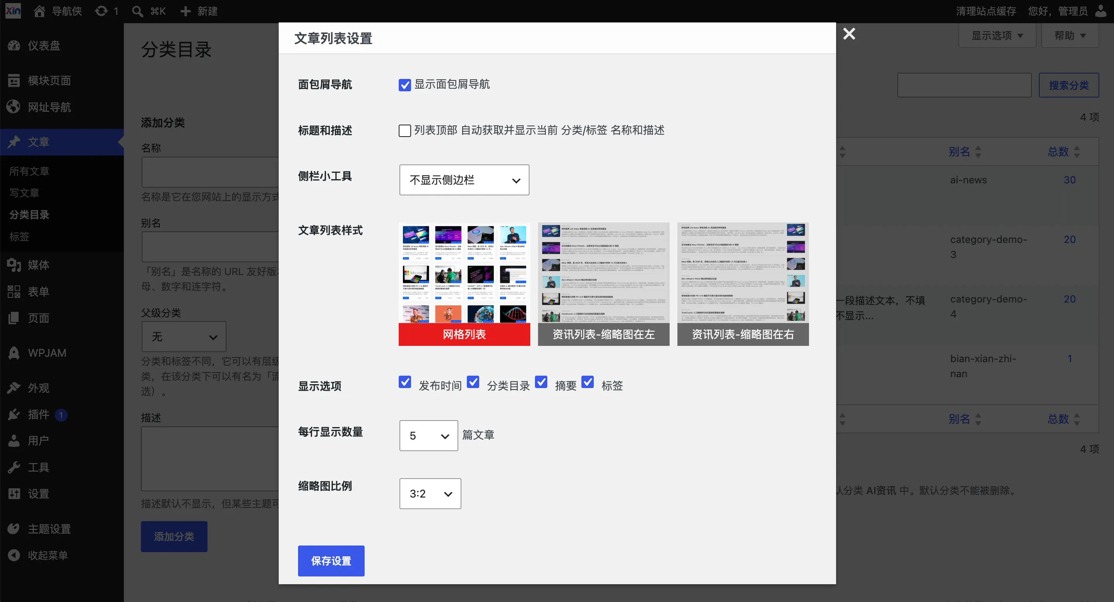
Task: Click the Xin site logo icon
Action: point(13,11)
